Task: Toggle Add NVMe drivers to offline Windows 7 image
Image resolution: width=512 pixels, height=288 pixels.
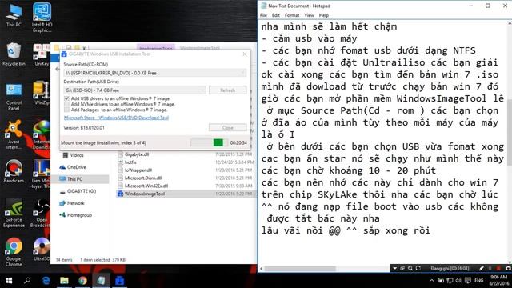Action: pyautogui.click(x=66, y=104)
